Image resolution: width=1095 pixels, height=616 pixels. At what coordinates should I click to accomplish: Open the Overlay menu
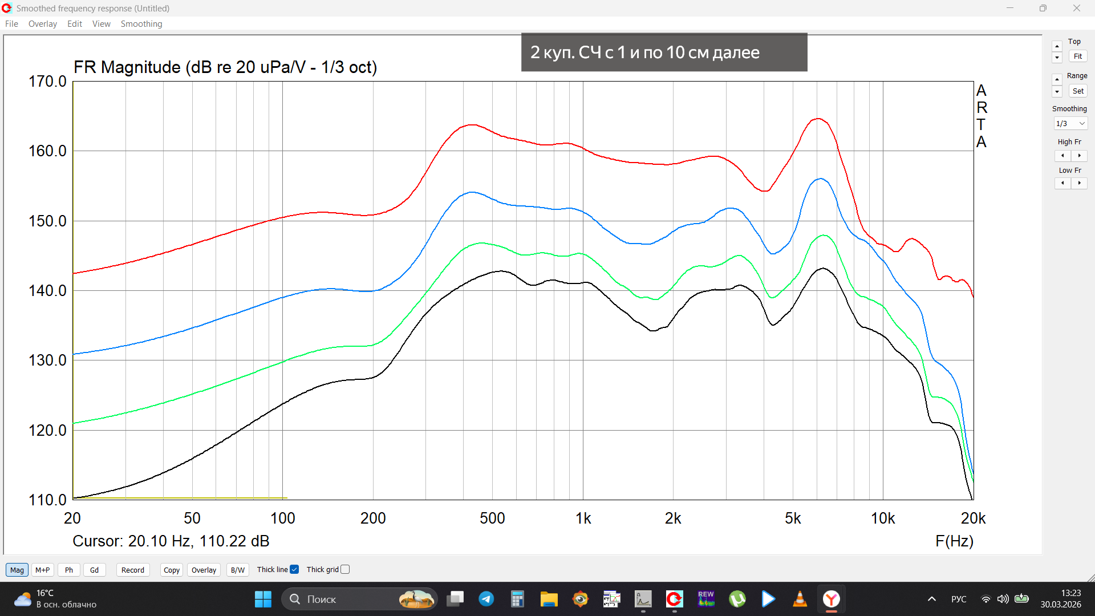point(43,24)
